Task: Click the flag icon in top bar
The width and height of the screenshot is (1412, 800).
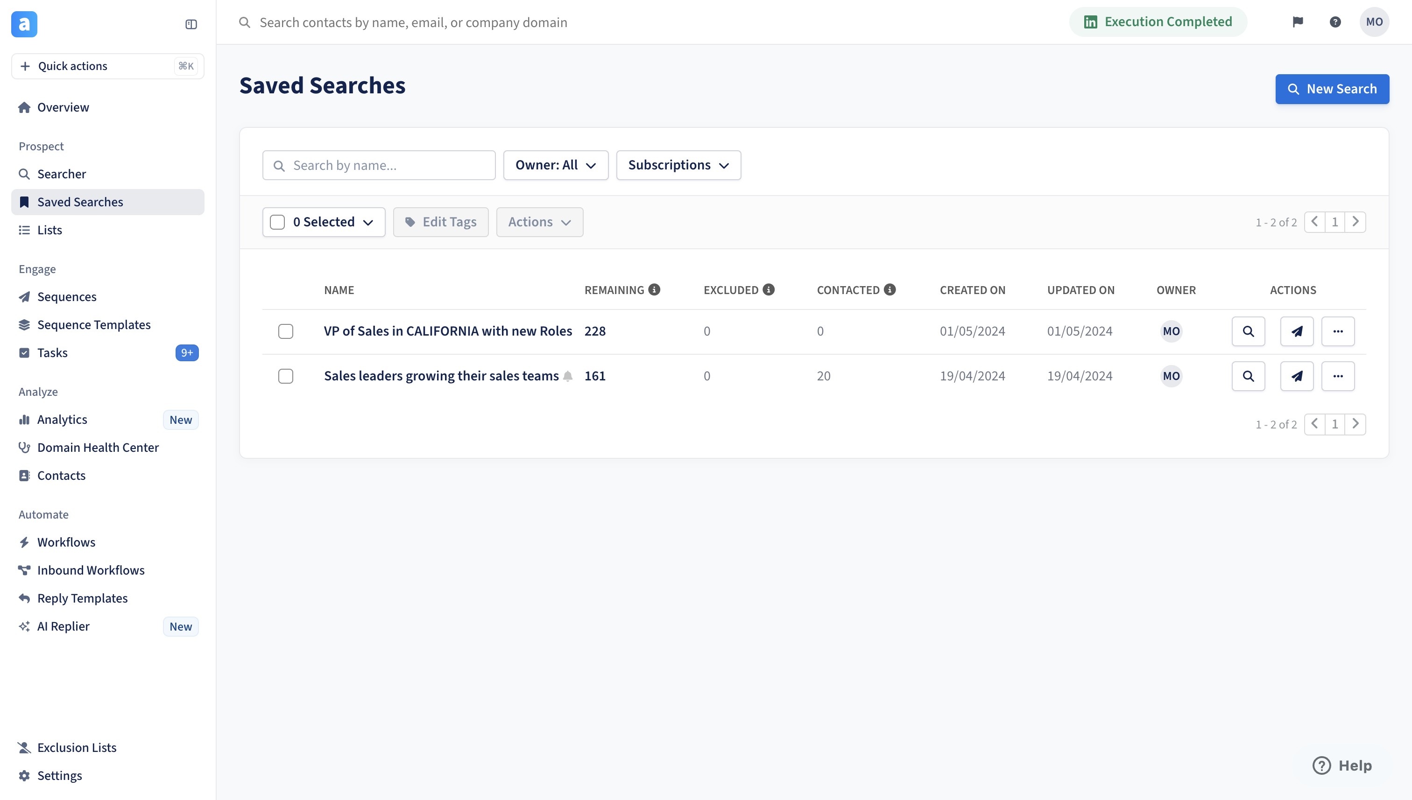Action: coord(1298,22)
